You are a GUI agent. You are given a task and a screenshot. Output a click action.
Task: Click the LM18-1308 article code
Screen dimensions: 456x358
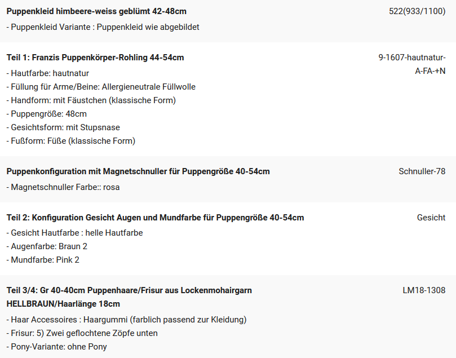pos(424,290)
